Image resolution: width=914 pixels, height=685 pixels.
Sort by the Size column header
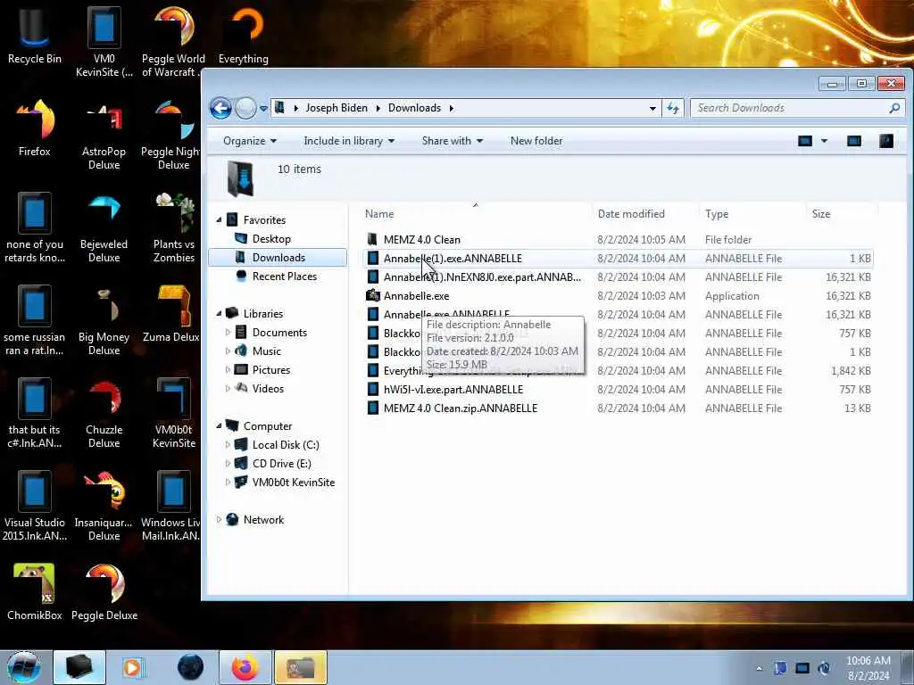842,214
